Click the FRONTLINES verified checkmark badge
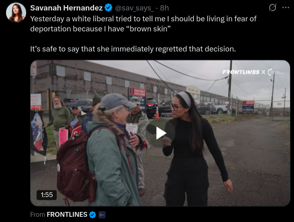 tap(93, 214)
